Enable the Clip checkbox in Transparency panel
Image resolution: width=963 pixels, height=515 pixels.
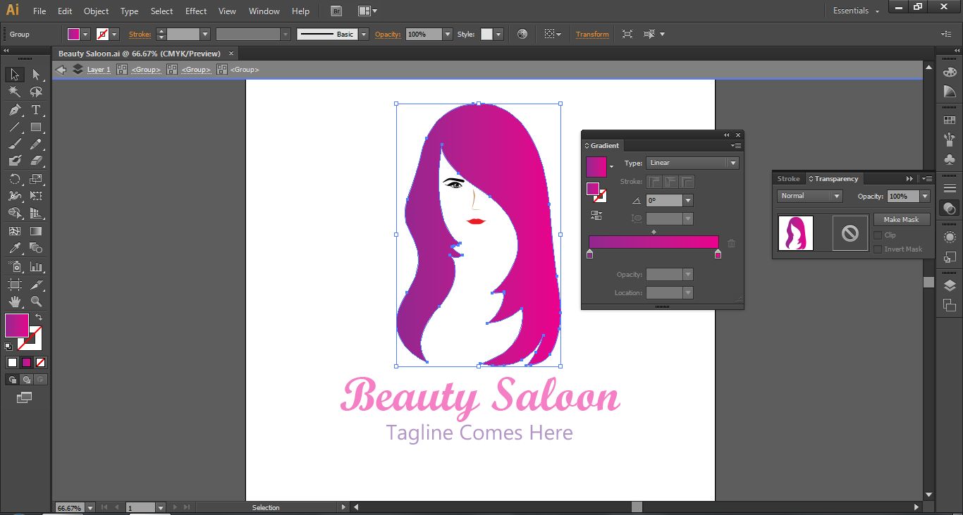[x=878, y=235]
